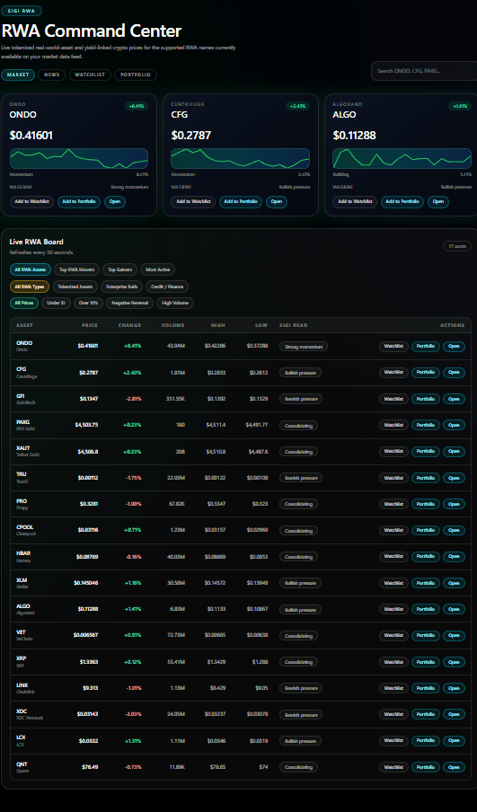Enable the Under $1 price filter
The height and width of the screenshot is (812, 477).
point(56,304)
